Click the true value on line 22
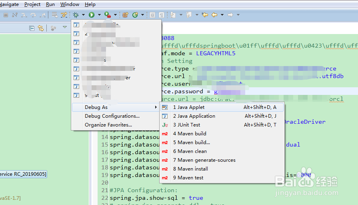 coord(196,198)
